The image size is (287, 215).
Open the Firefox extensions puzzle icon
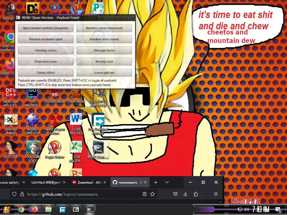tap(196, 194)
